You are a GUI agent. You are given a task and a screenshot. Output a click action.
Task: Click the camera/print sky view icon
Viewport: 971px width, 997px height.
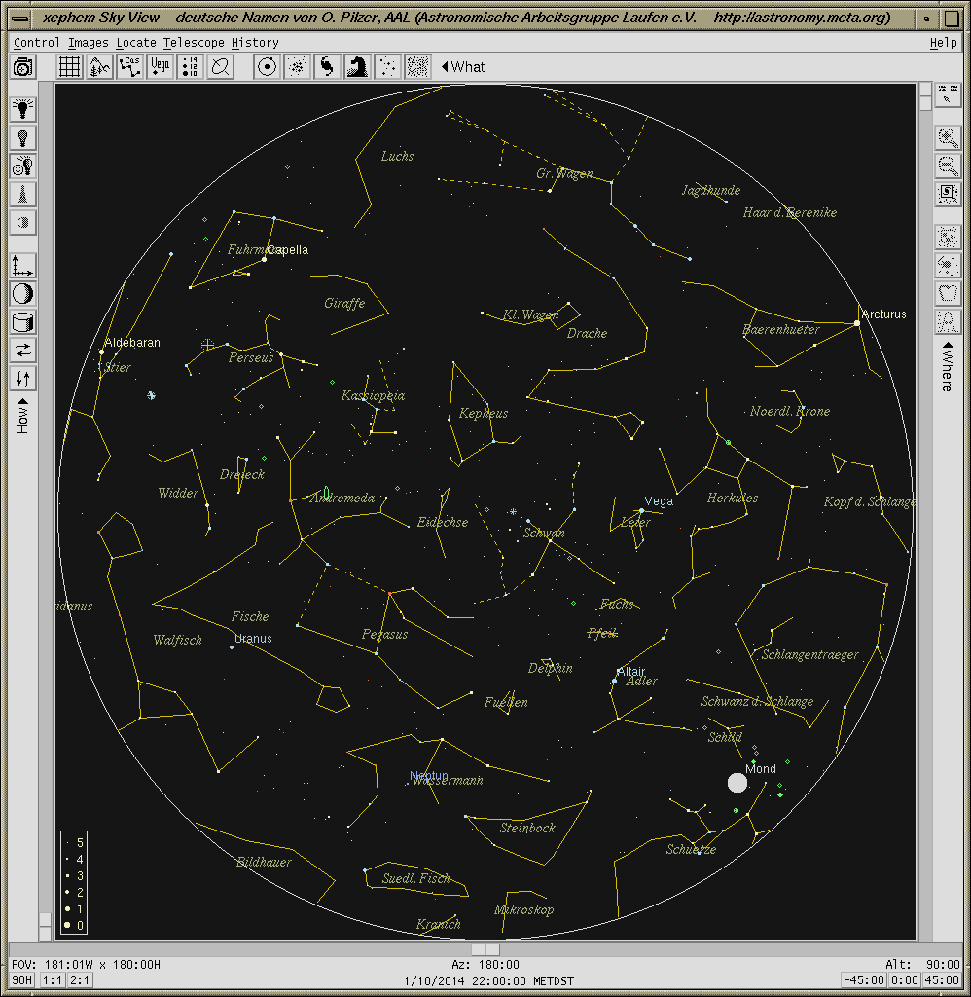pos(23,67)
